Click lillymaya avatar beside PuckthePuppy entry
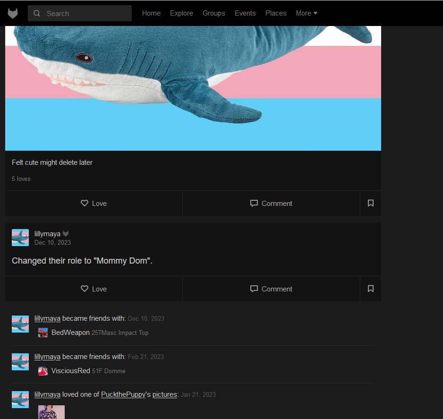This screenshot has height=419, width=443. tap(20, 400)
